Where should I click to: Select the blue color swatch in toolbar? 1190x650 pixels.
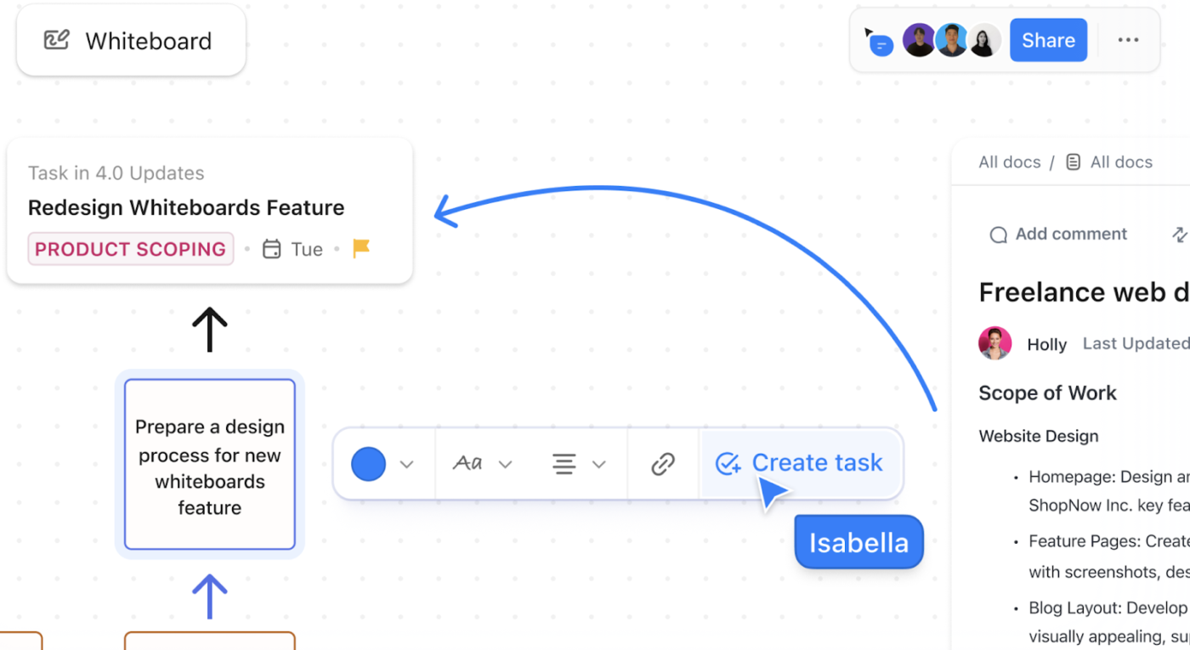pyautogui.click(x=368, y=463)
